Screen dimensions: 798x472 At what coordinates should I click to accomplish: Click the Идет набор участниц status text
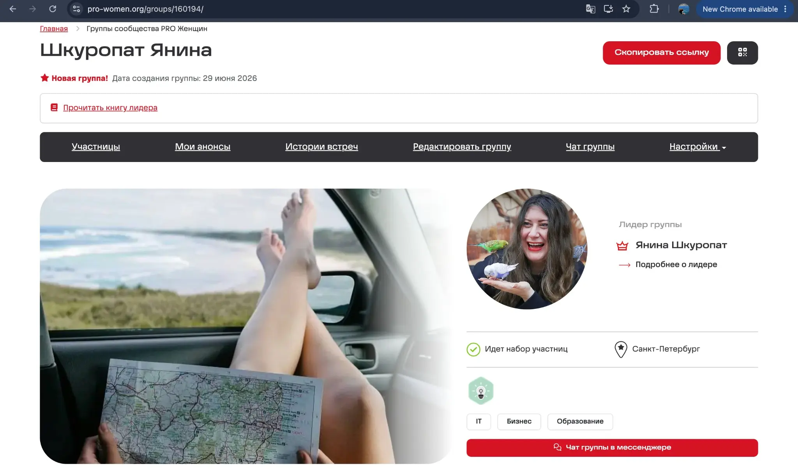526,349
